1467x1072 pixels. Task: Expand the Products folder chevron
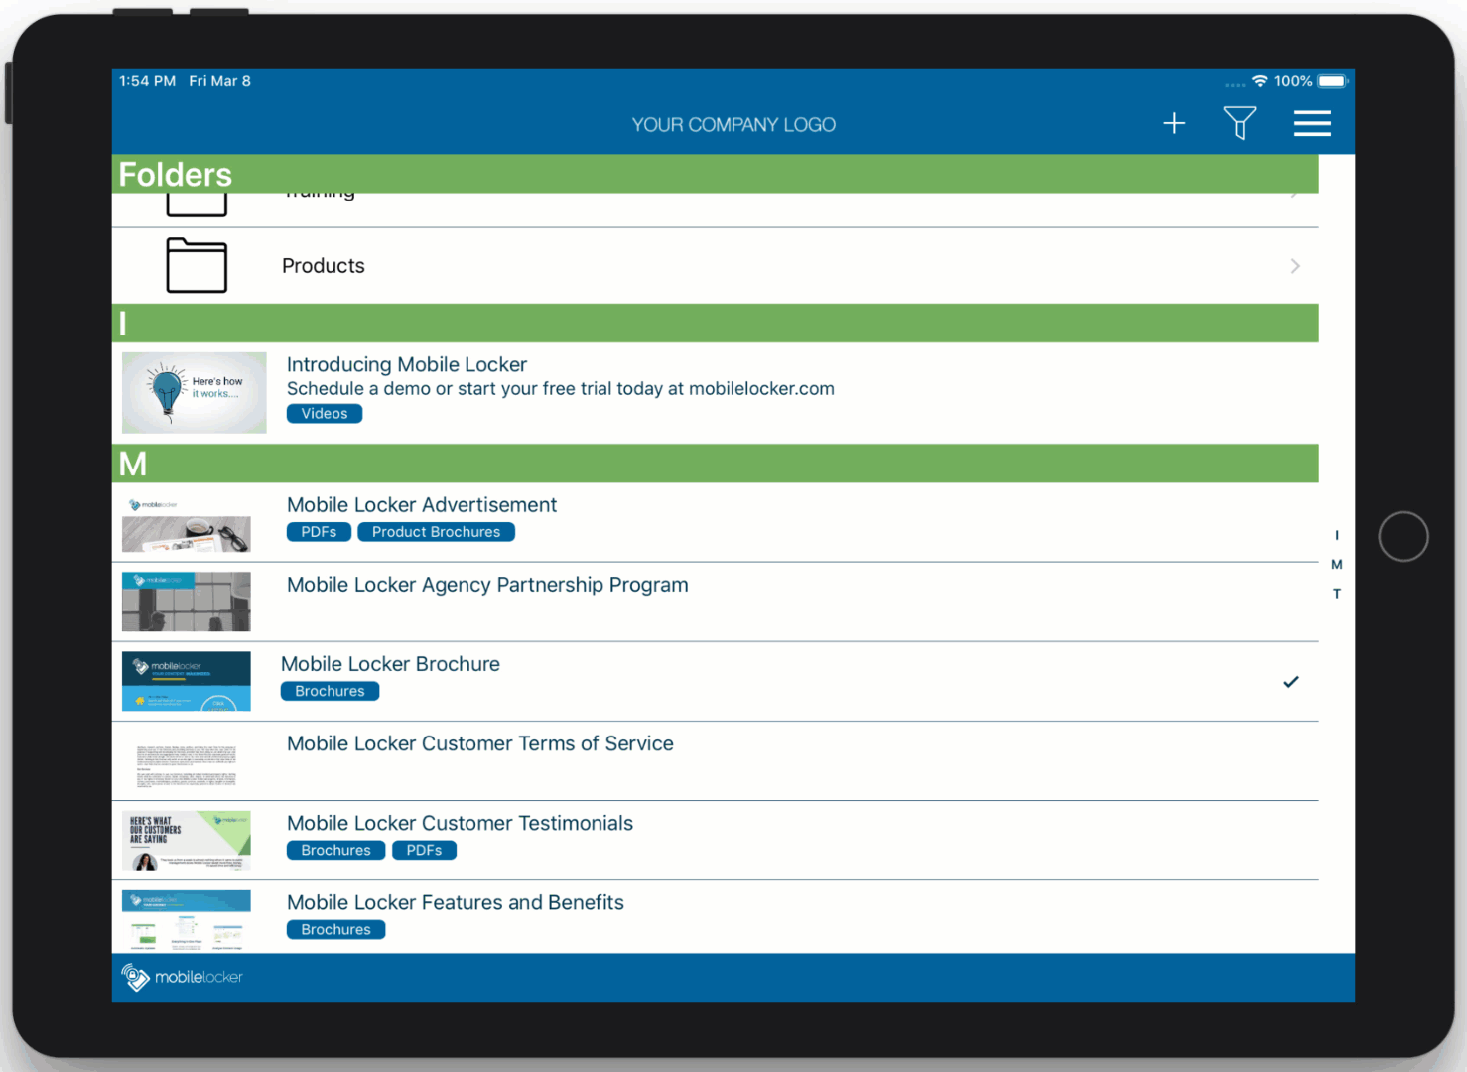(1295, 266)
